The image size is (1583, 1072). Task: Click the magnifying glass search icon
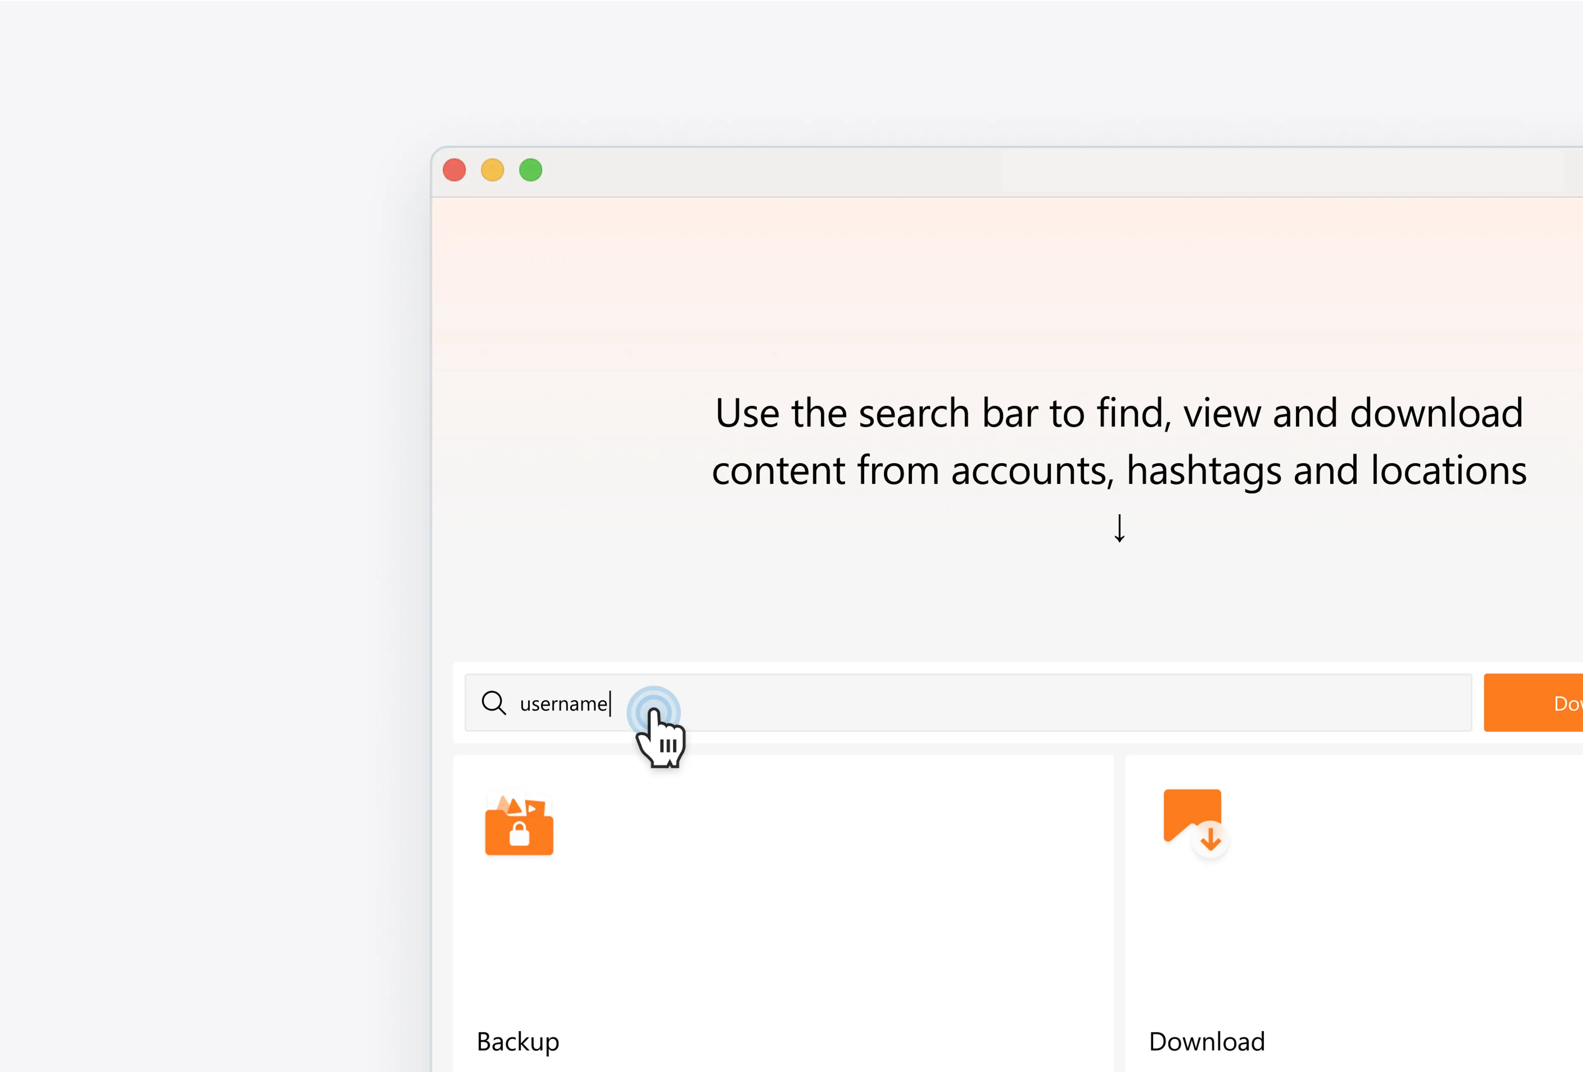pos(493,702)
